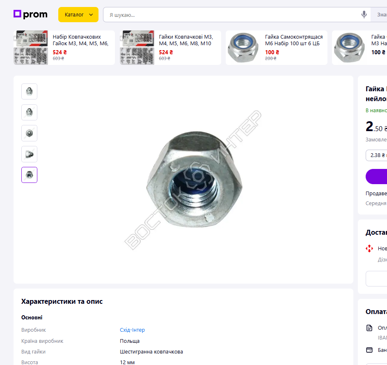Click the 100 ₴ price on Гайка Самоконтрящася M6
This screenshot has width=387, height=365.
(272, 52)
